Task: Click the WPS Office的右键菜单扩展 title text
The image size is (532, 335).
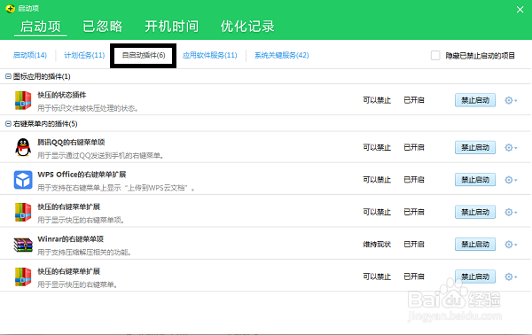Action: pyautogui.click(x=82, y=175)
